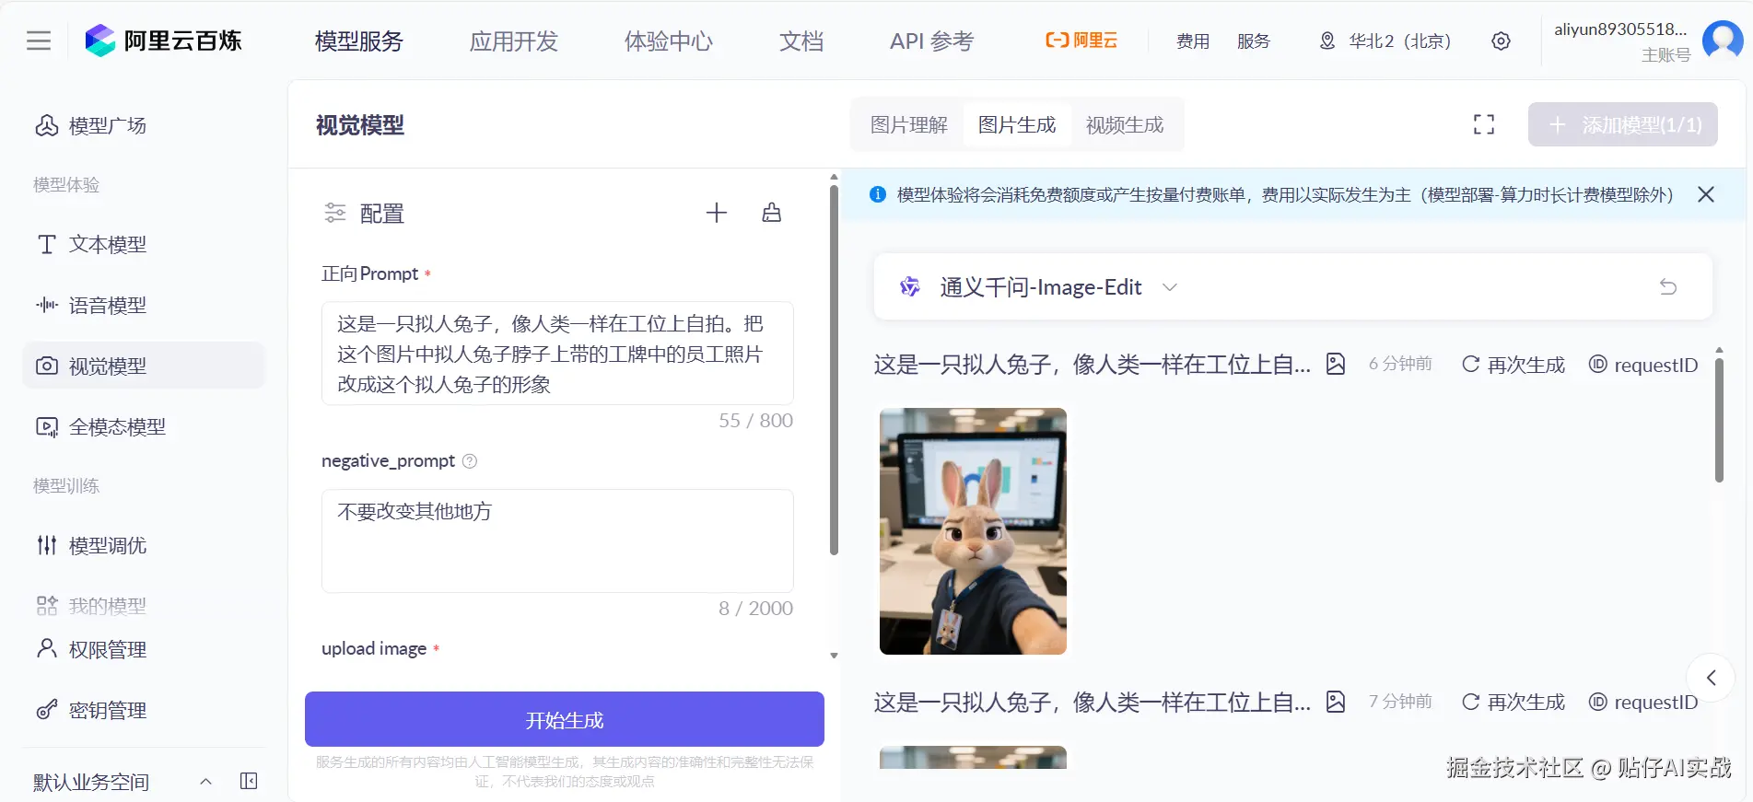Viewport: 1753px width, 802px height.
Task: Click the image icon of 6 分钟前 result
Action: point(1336,364)
